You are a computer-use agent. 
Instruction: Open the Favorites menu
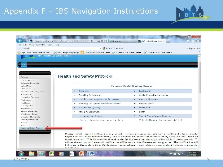click(x=41, y=45)
